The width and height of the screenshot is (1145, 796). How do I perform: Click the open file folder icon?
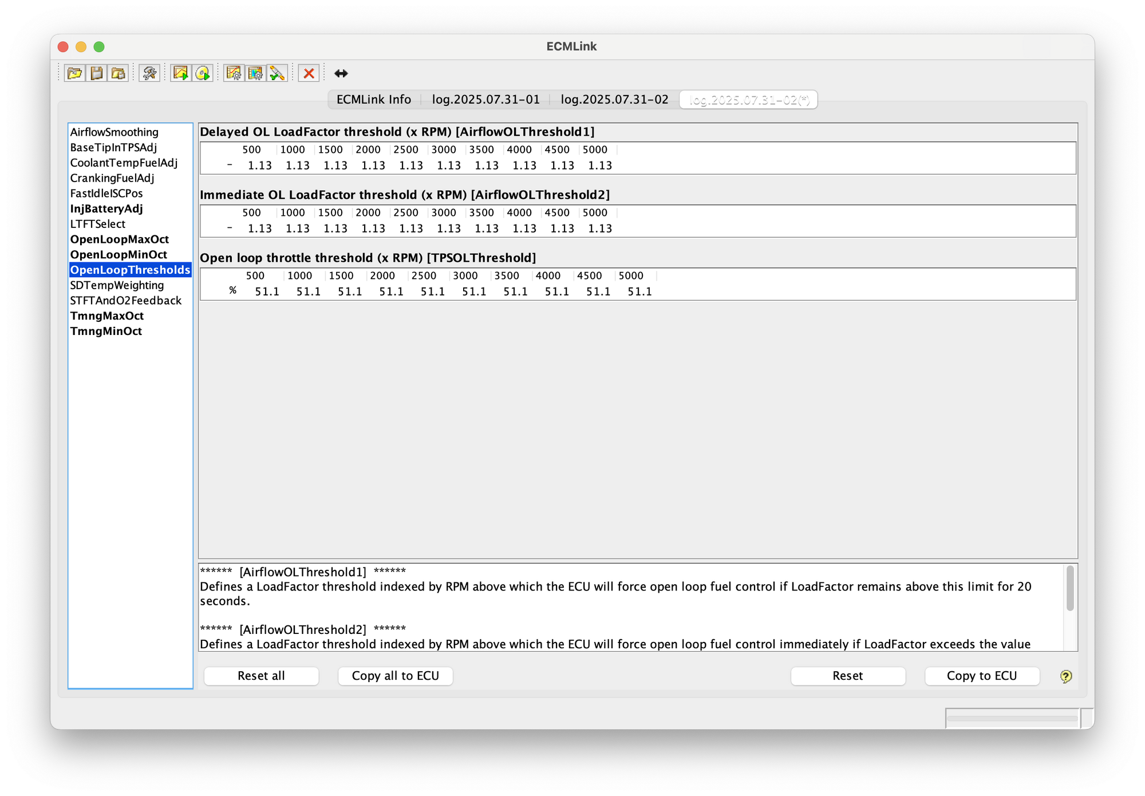74,73
